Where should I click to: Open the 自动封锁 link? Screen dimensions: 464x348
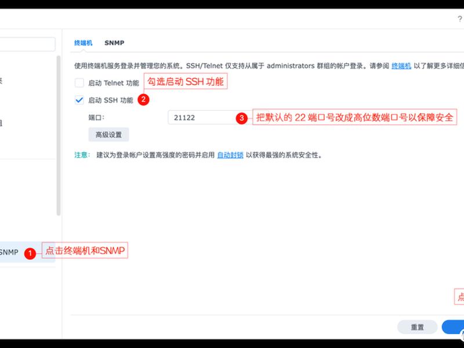(x=230, y=155)
